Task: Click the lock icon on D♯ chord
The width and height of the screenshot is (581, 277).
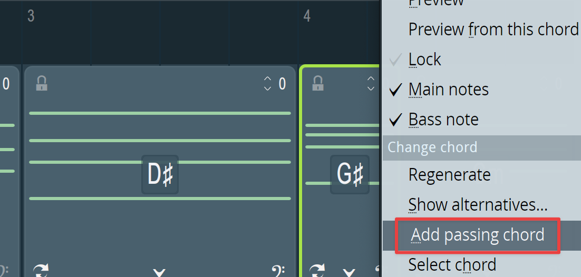Action: [x=42, y=84]
